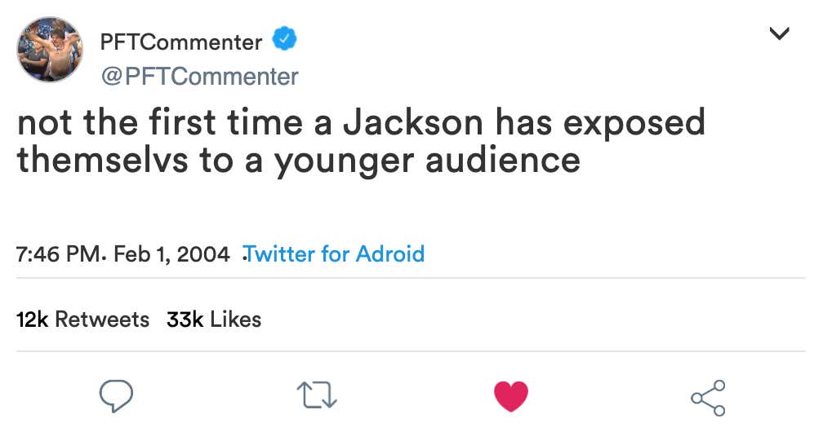Screen dimensions: 823x445
Task: Open the PFTCommenter profile picture
Action: point(50,51)
